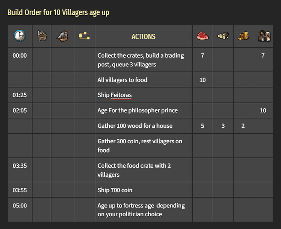Click the 'All villagers to food' cell
The height and width of the screenshot is (229, 281).
(122, 80)
